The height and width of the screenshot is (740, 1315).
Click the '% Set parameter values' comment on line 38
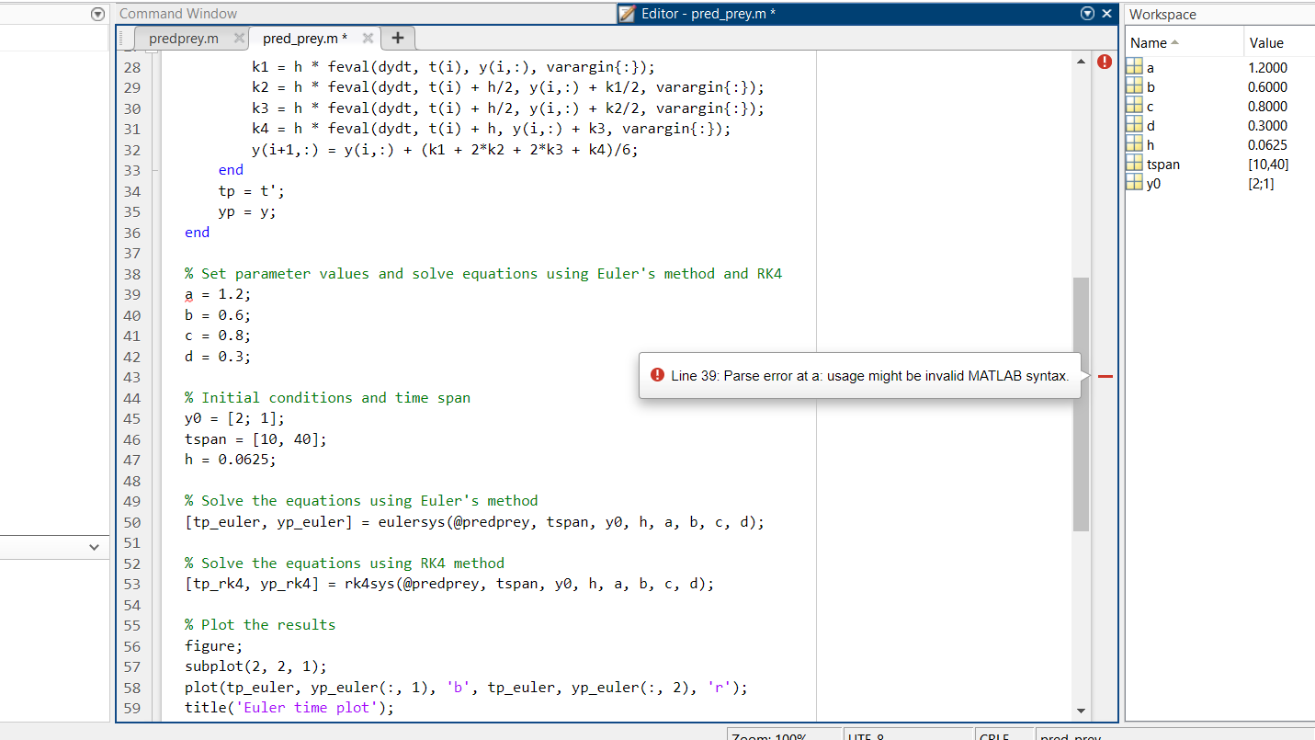tap(483, 274)
